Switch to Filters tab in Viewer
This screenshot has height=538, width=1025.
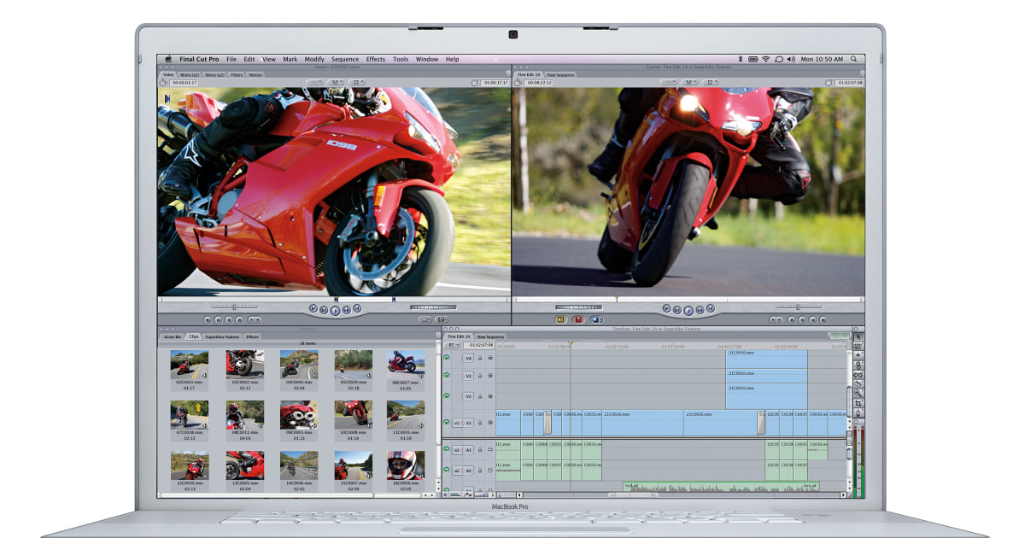(237, 75)
